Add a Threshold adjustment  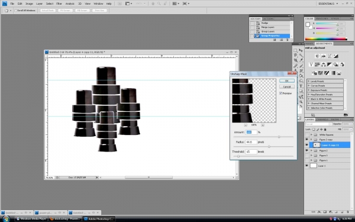coord(327,73)
